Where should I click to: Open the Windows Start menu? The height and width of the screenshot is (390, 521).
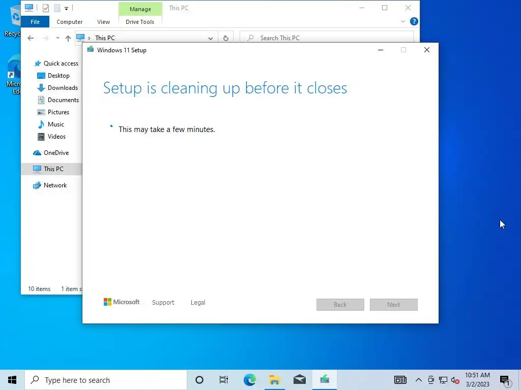click(12, 380)
